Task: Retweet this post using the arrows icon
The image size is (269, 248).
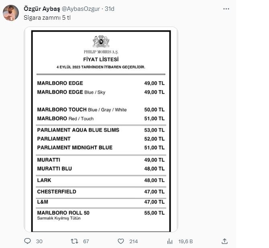Action: pyautogui.click(x=74, y=241)
